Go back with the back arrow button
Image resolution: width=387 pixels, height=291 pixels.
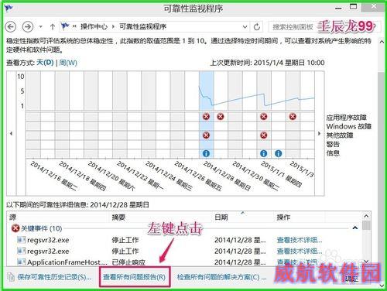pos(11,26)
